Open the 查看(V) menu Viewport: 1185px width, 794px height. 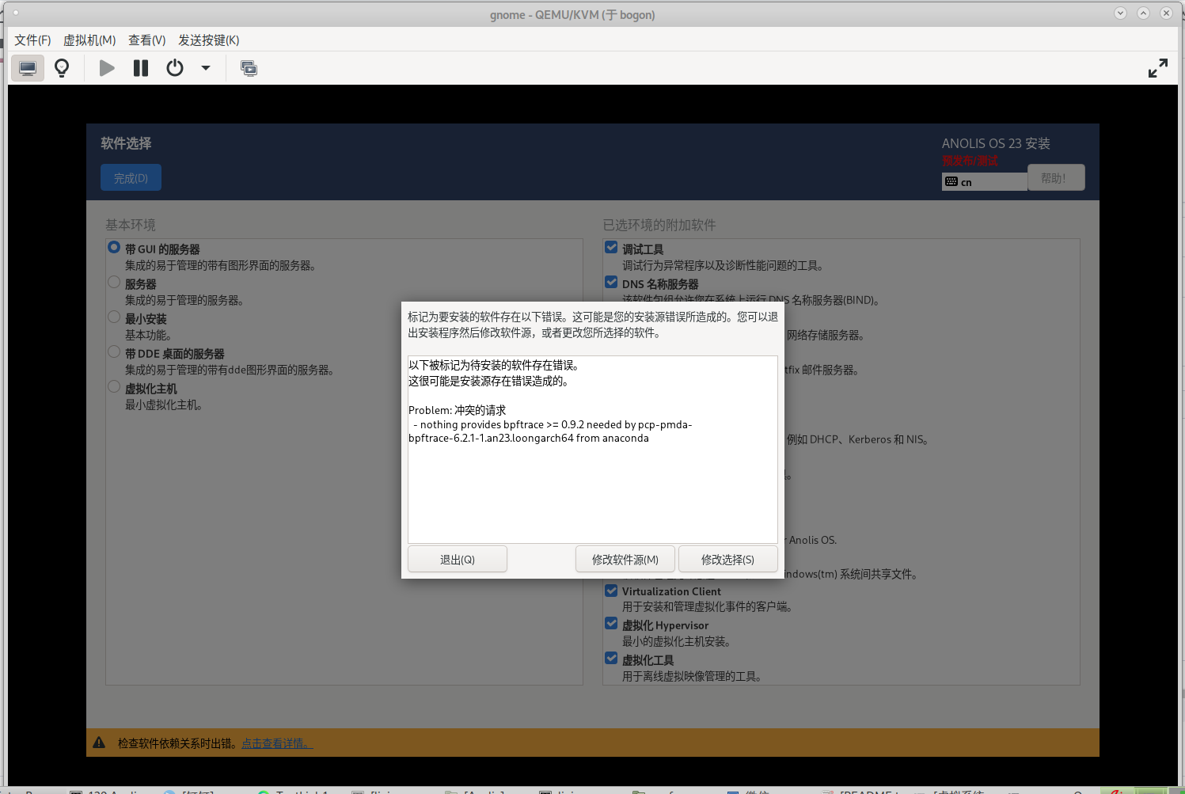(147, 40)
